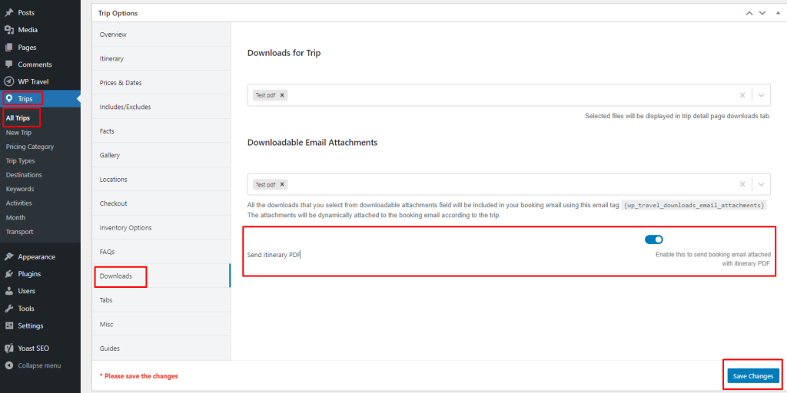Click the Yoast SEO icon
Screen dimensions: 787x393
[8, 348]
